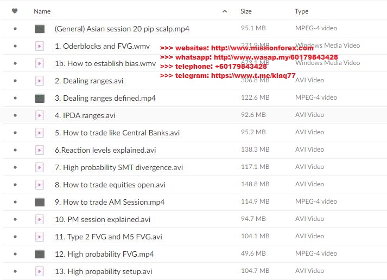The image size is (387, 280).
Task: Click the video thumbnail for Asian session scalp.mp4
Action: [x=40, y=29]
